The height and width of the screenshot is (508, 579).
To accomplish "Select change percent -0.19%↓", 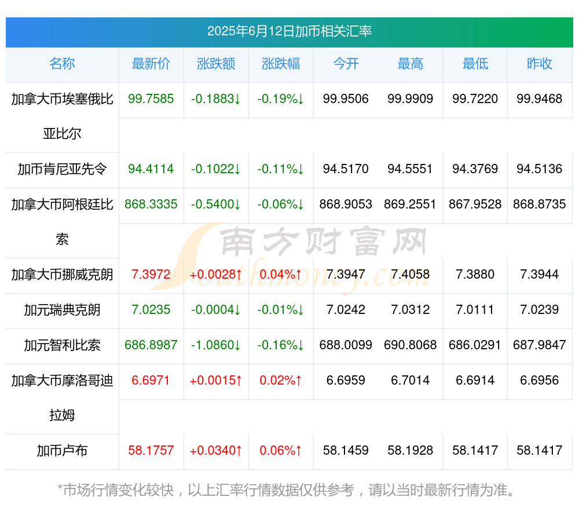I will 281,99.
